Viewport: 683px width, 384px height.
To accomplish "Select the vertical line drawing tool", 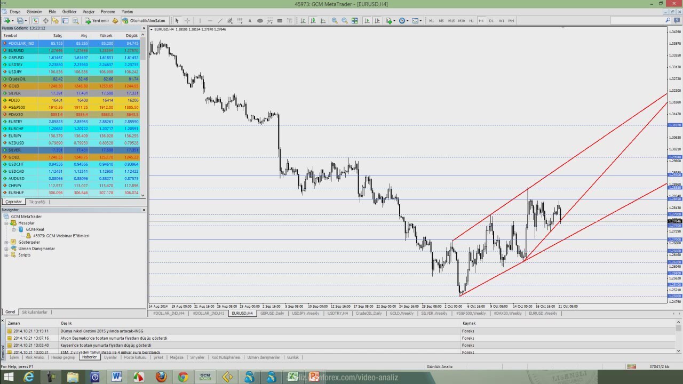I will 200,21.
